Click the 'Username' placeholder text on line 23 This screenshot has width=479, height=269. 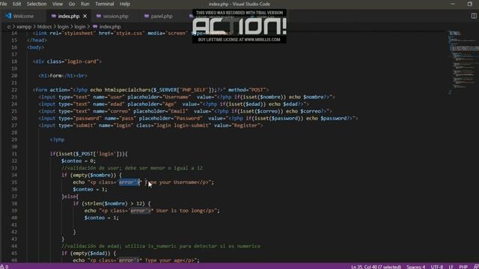point(177,97)
